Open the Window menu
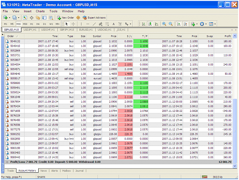 tap(68, 11)
